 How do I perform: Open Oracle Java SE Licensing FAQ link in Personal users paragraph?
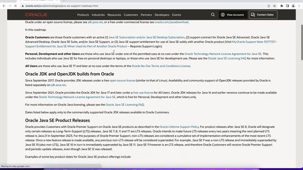[227, 59]
